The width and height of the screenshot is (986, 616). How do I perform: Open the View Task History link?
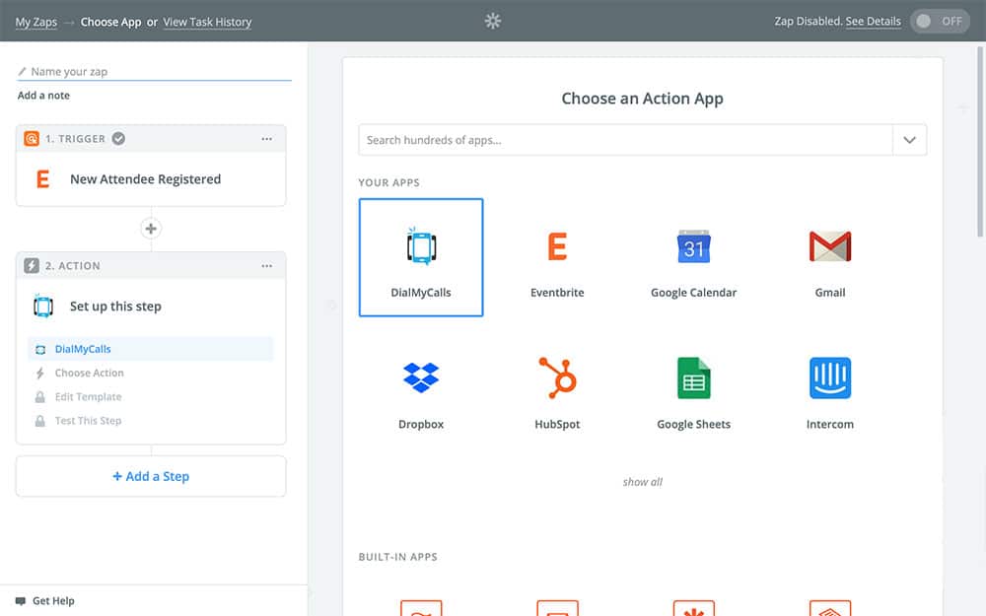point(207,22)
